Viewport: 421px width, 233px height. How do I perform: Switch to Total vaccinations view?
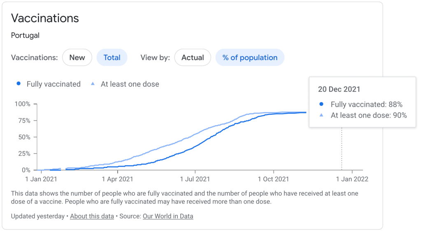[x=112, y=58]
